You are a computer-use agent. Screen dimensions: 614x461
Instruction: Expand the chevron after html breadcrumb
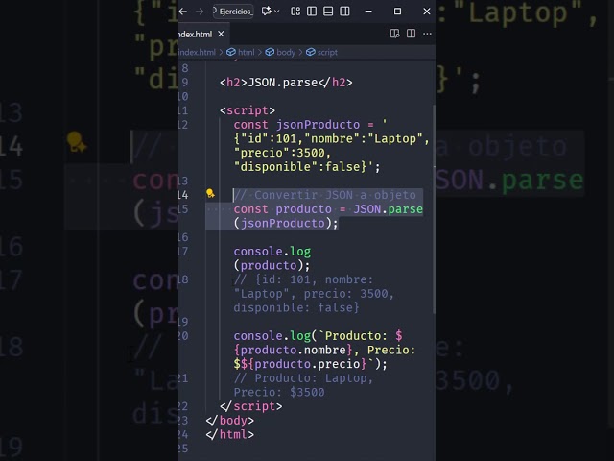coord(260,52)
